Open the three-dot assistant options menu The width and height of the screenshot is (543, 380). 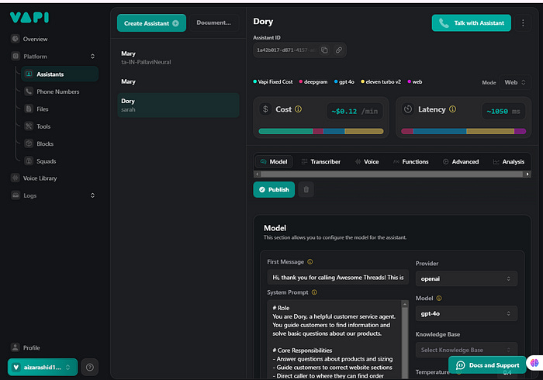click(523, 22)
